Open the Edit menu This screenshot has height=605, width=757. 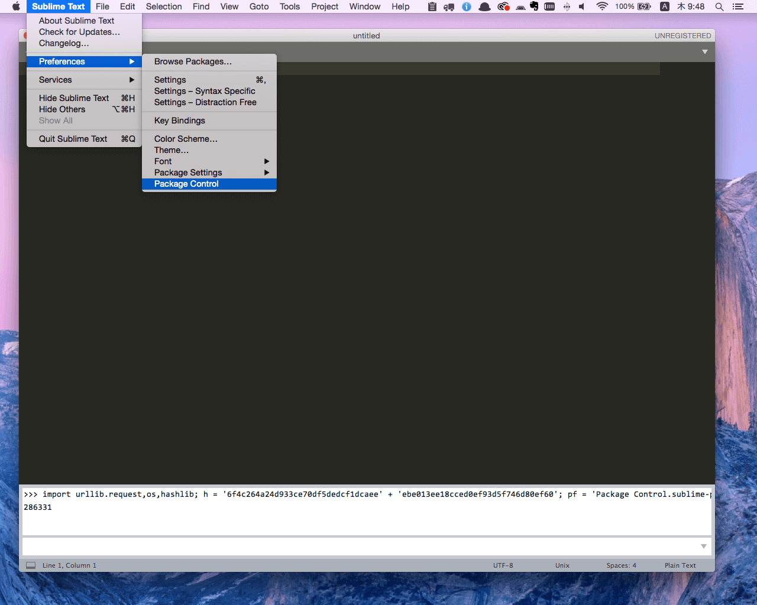127,6
